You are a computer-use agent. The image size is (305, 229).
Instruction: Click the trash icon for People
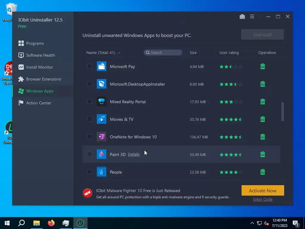click(x=263, y=172)
